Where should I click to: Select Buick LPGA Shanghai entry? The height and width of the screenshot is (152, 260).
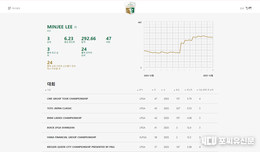61,127
